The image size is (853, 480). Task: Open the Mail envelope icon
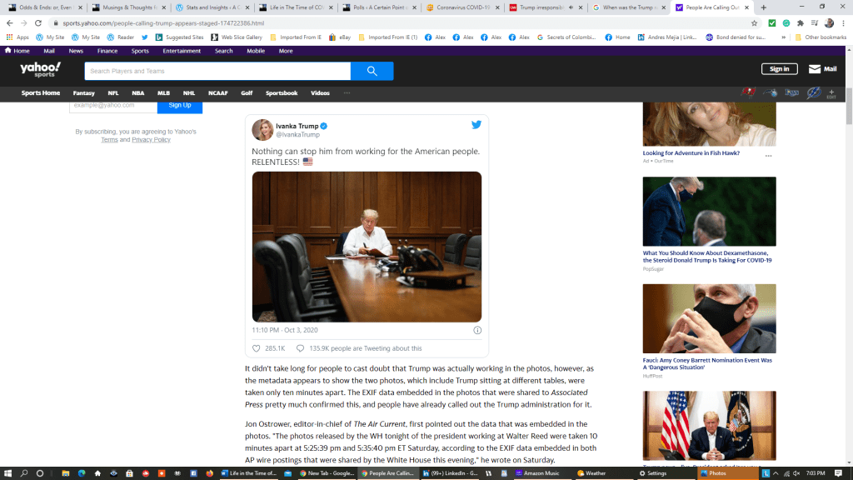pos(815,69)
